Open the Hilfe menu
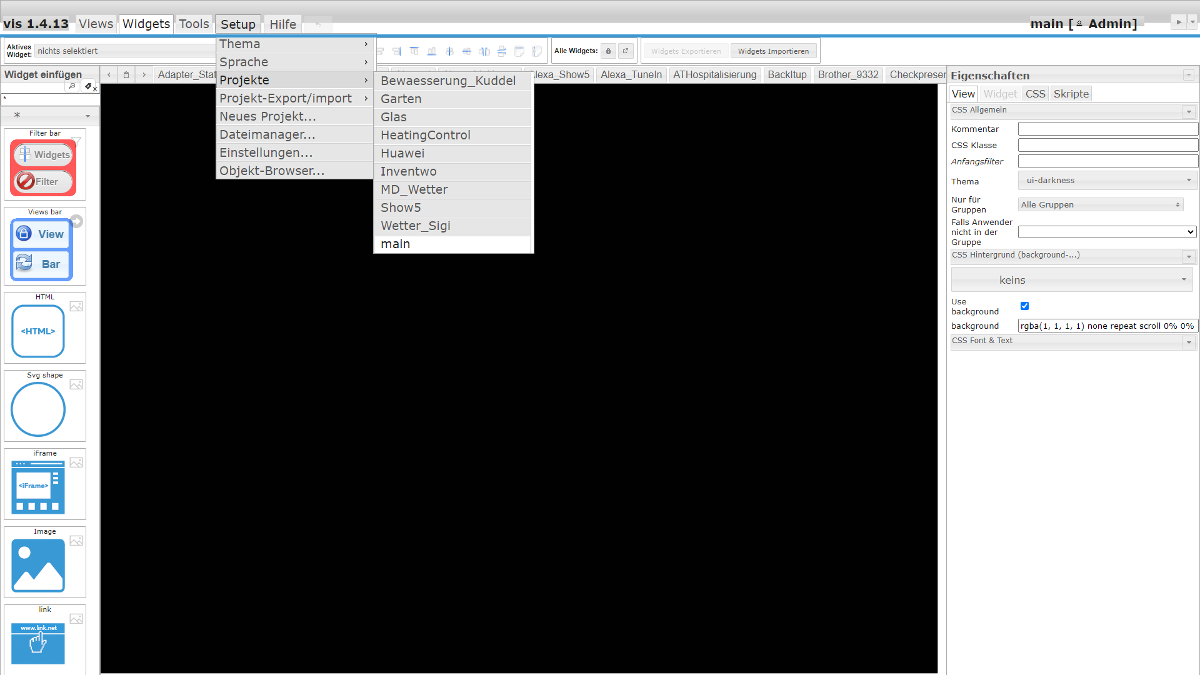The height and width of the screenshot is (675, 1200). click(282, 24)
